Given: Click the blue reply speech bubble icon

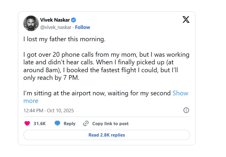Looking at the screenshot, I should pos(58,123).
